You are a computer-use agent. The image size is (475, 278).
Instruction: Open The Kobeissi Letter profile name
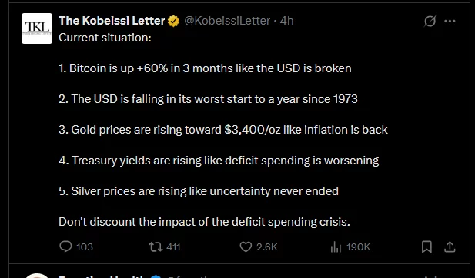coord(112,21)
